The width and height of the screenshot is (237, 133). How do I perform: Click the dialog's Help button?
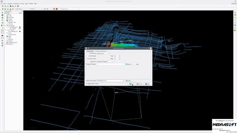coord(147,84)
